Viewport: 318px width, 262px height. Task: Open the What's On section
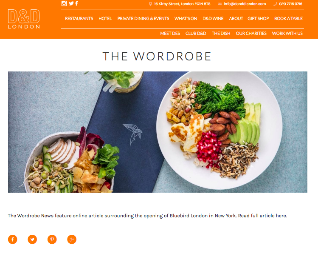[186, 18]
